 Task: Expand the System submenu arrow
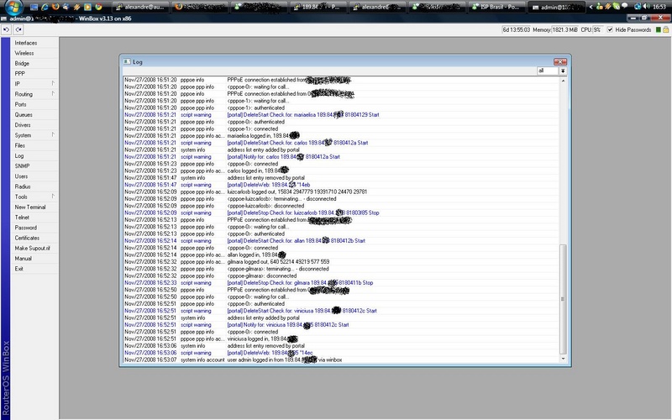[x=53, y=134]
